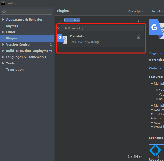Click the large Translation plugin logo
The image size is (164, 161).
tap(156, 29)
